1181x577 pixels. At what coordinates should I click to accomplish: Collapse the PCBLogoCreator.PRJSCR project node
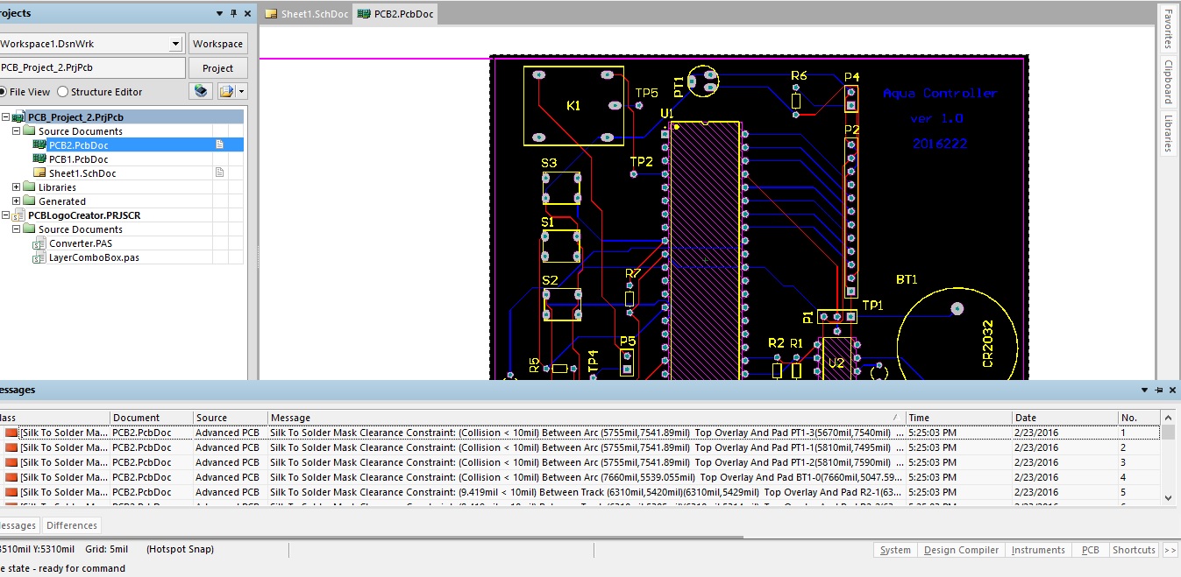point(6,215)
